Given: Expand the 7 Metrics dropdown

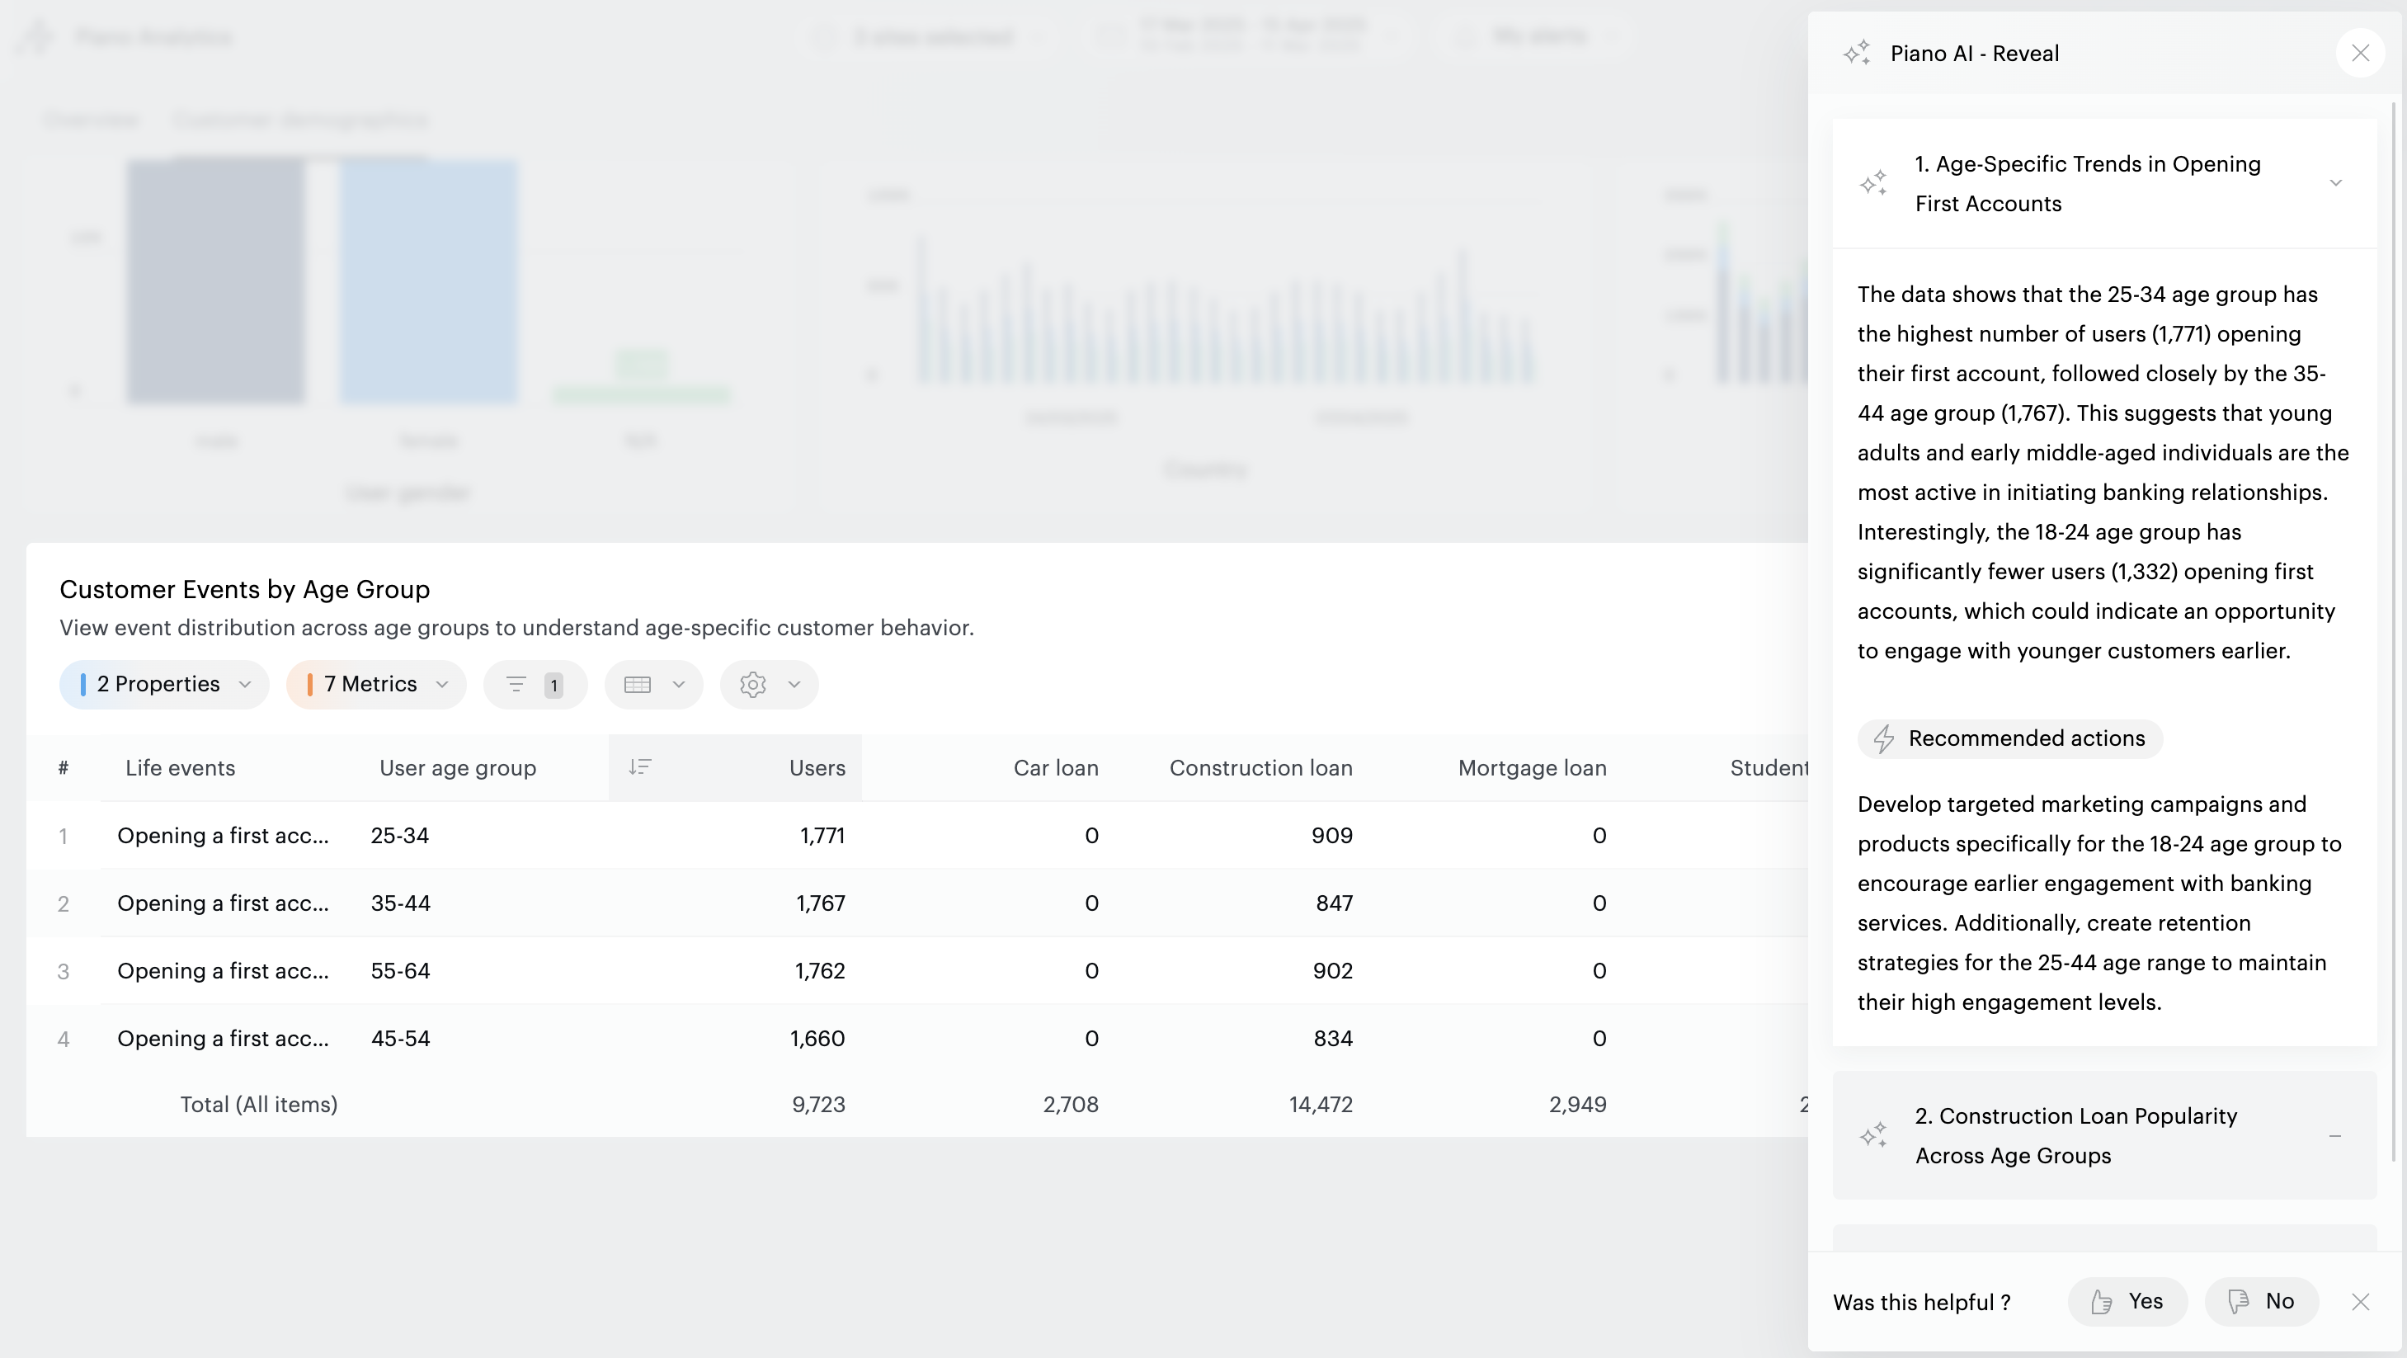Looking at the screenshot, I should click(x=377, y=684).
